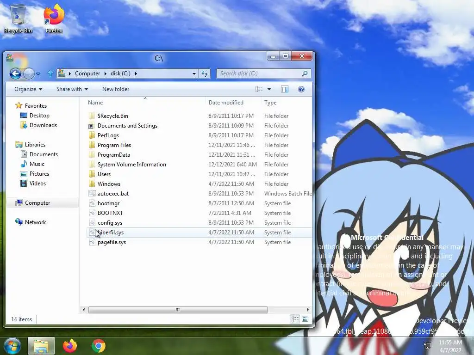The image size is (474, 355).
Task: Launch Firefox from the taskbar
Action: tap(70, 346)
